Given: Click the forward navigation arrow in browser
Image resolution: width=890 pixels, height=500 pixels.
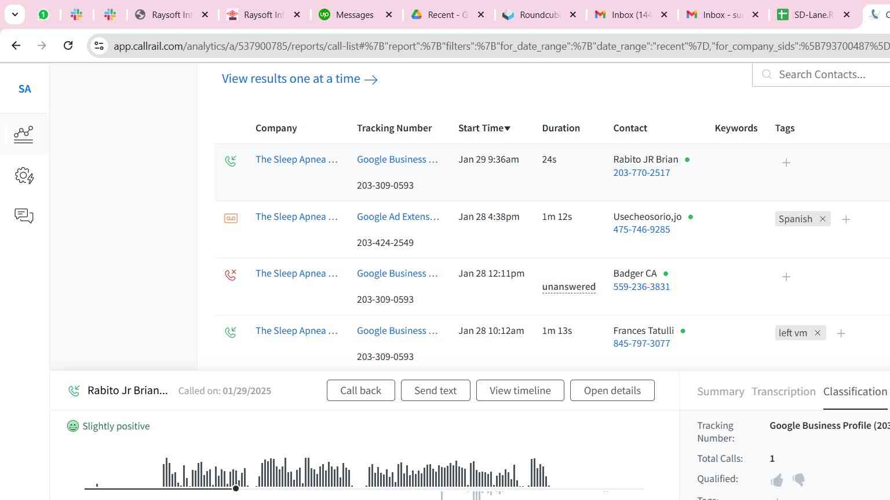Looking at the screenshot, I should pos(42,45).
